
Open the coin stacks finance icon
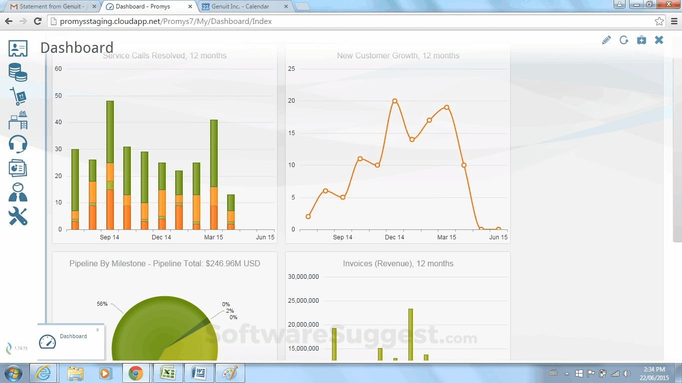pos(18,72)
